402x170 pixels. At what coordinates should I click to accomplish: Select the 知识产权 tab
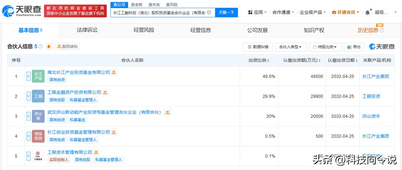[x=314, y=30]
